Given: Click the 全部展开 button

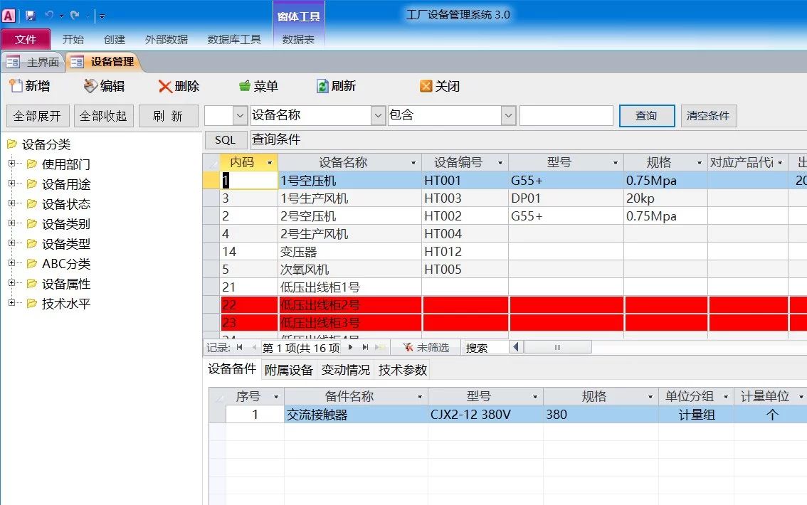Looking at the screenshot, I should pyautogui.click(x=37, y=115).
